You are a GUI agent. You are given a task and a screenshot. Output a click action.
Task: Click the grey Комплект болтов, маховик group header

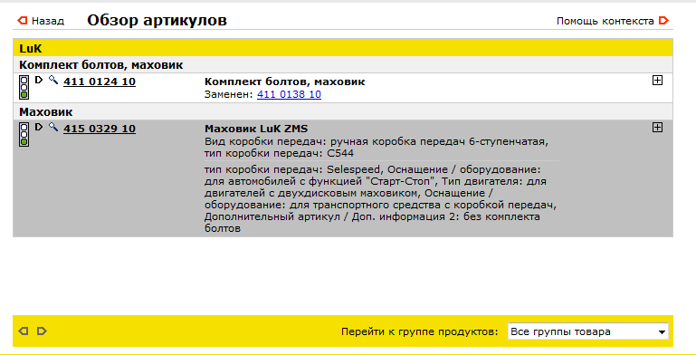pyautogui.click(x=343, y=65)
